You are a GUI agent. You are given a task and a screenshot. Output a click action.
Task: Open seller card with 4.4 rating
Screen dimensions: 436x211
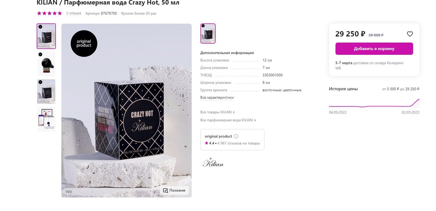click(x=233, y=139)
